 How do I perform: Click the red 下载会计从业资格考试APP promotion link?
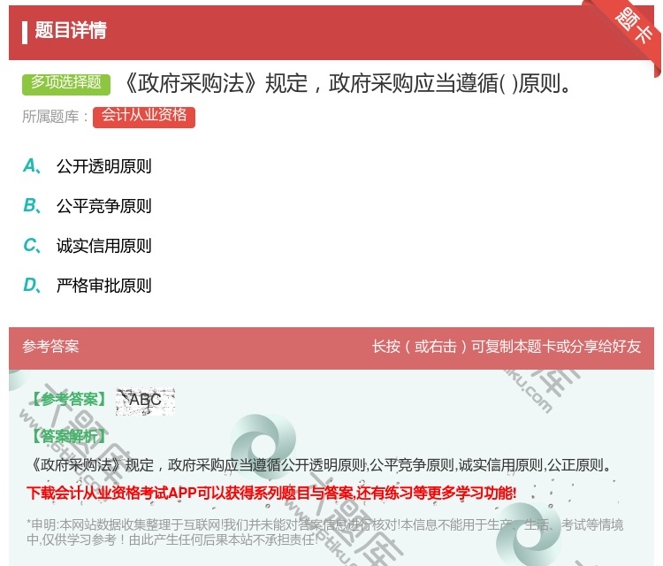[271, 493]
